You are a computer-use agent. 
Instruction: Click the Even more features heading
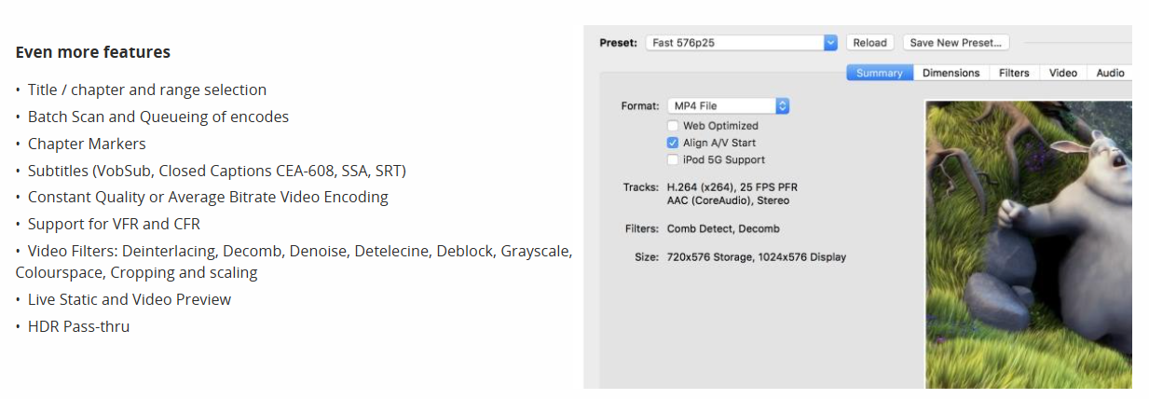point(93,52)
